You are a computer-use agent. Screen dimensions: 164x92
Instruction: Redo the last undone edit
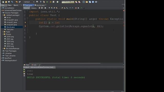point(20,2)
